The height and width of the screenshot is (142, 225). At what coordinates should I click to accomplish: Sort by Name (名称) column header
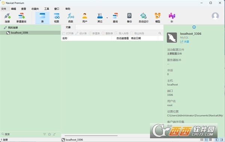[86, 38]
